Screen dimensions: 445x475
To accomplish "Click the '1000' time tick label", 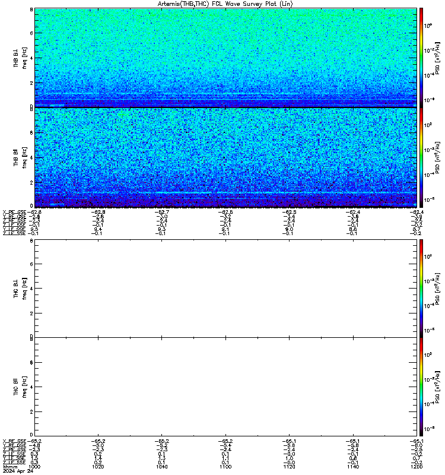I will click(34, 467).
